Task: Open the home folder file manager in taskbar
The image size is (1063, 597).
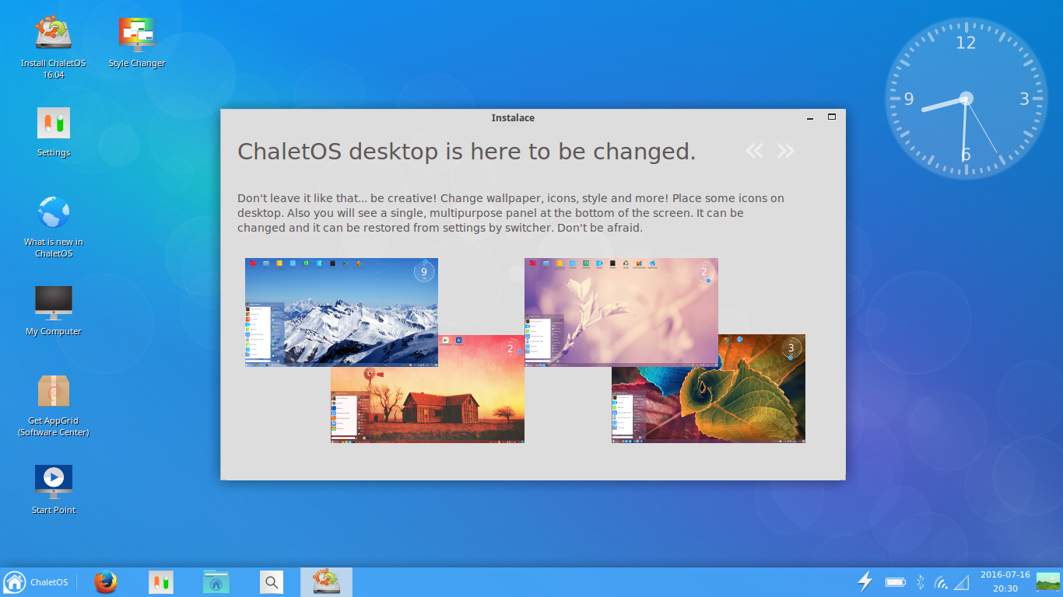Action: (216, 582)
